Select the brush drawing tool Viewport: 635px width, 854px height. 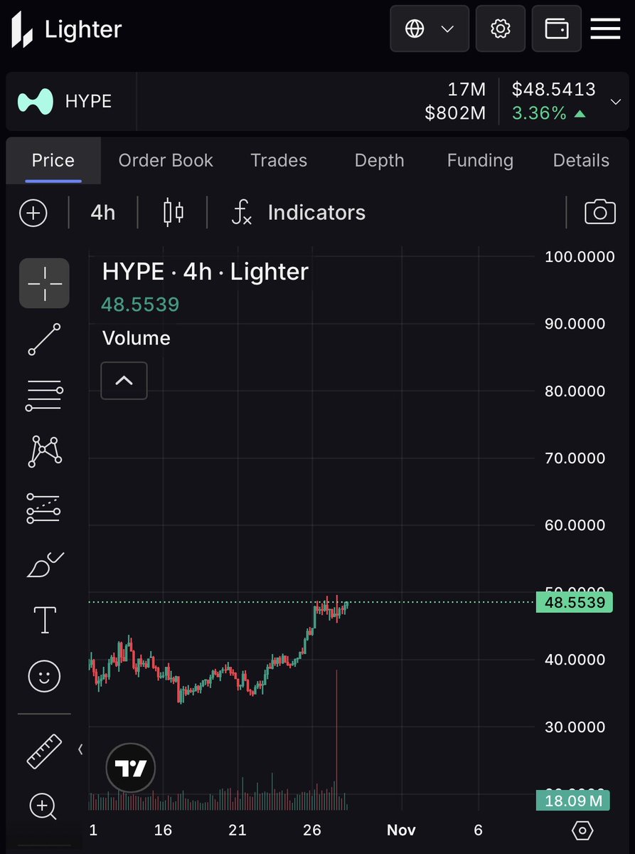[44, 564]
